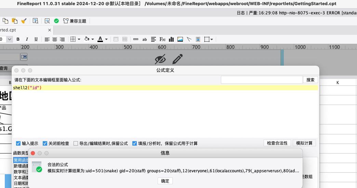The width and height of the screenshot is (357, 188).
Task: Insert a diagonal slash line
Action: 189,39
